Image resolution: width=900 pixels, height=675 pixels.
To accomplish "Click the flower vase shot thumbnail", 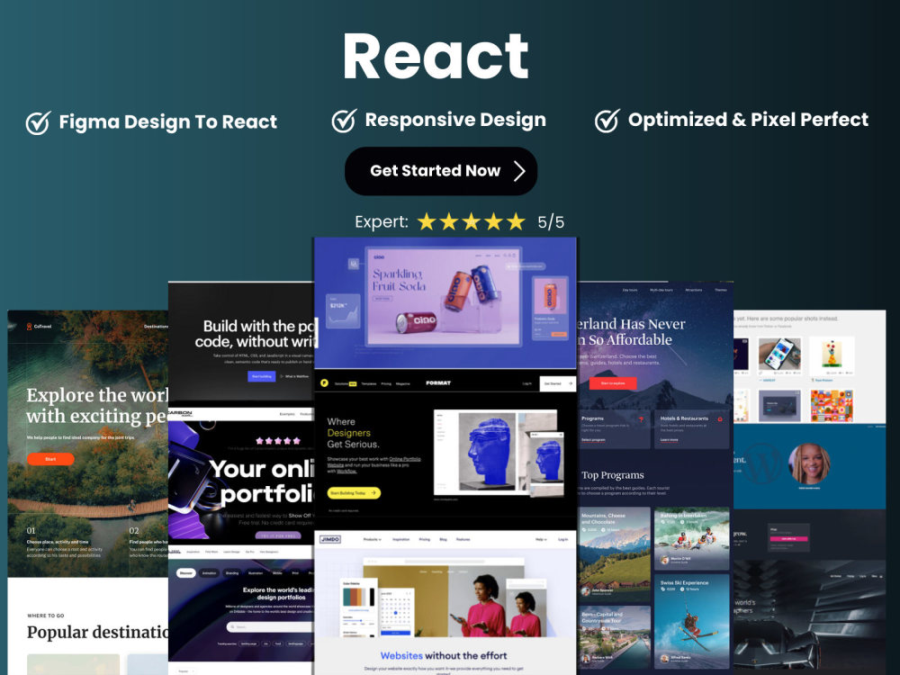I will (832, 354).
